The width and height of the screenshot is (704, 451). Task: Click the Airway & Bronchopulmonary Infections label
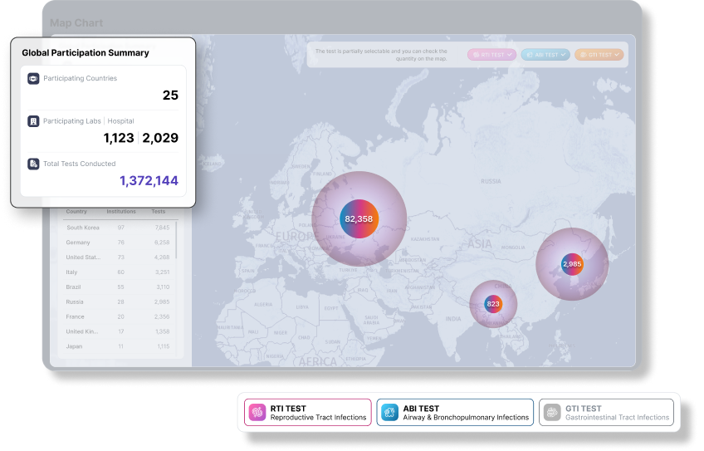[466, 418]
